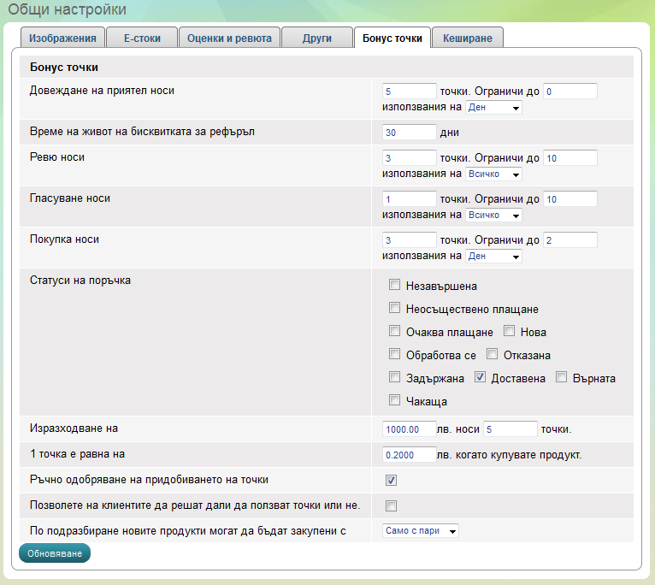The height and width of the screenshot is (585, 655).
Task: Expand the Ревю носи period dropdown
Action: coord(493,174)
